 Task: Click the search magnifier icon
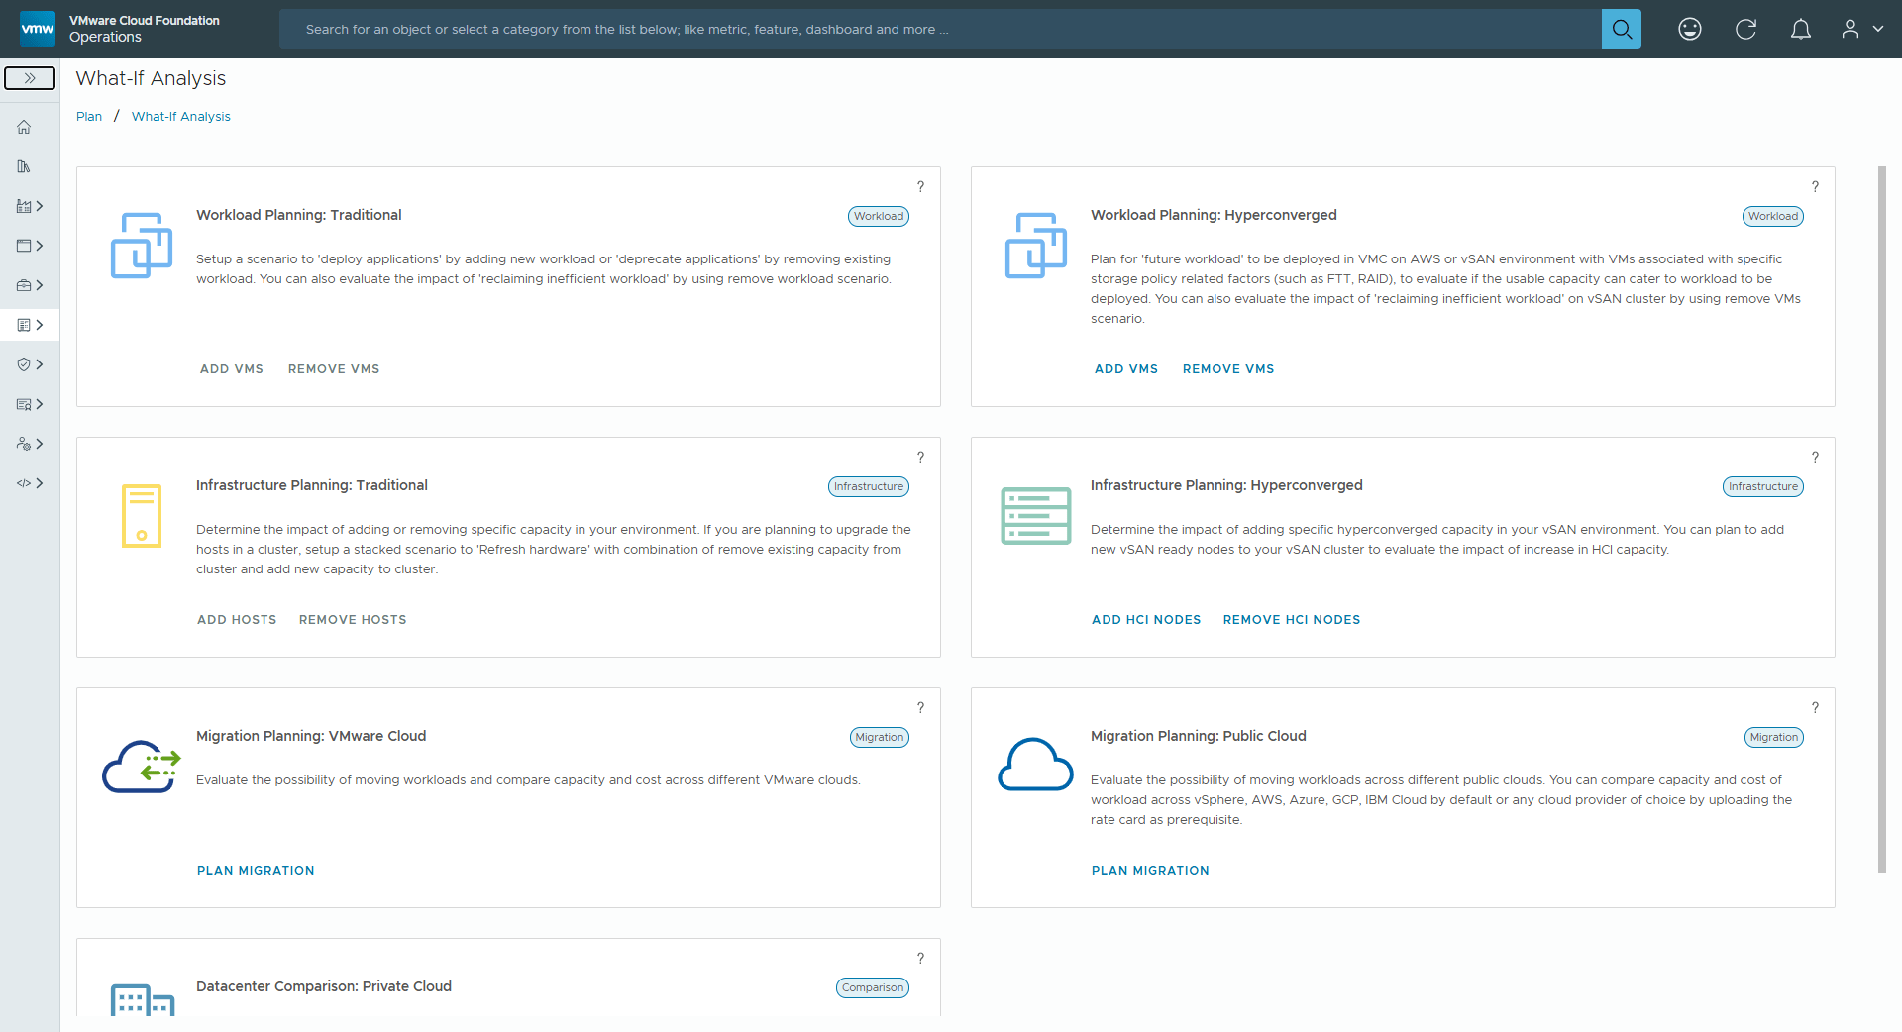point(1621,29)
